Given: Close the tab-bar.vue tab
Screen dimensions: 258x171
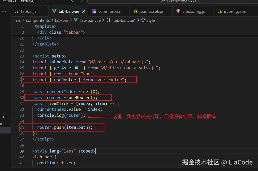Looking at the screenshot, I should [84, 11].
